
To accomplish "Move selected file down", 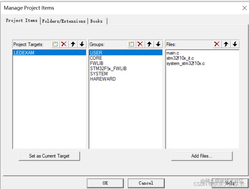I will pyautogui.click(x=235, y=44).
